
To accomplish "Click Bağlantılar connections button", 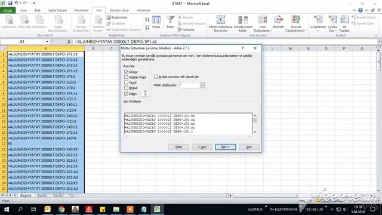I will click(x=117, y=17).
